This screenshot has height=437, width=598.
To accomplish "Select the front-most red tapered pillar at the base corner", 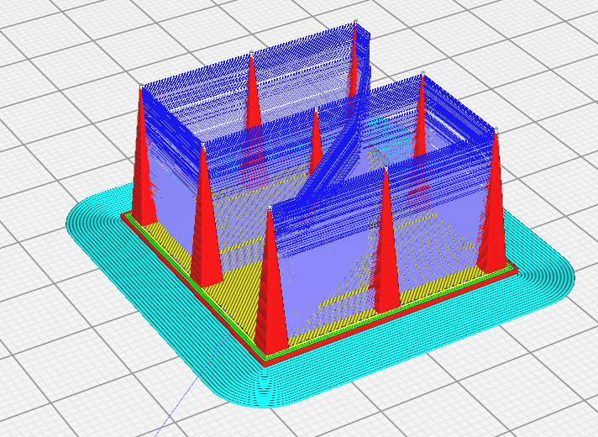I will pos(270,290).
